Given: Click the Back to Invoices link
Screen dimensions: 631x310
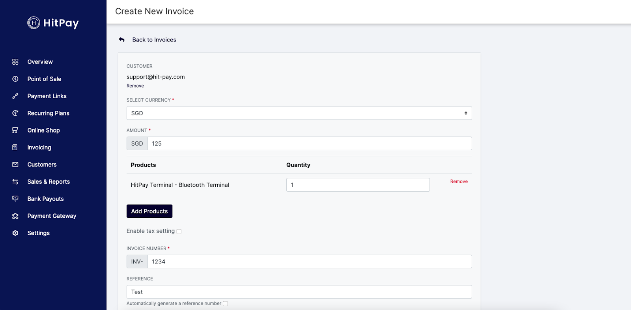Looking at the screenshot, I should point(154,40).
